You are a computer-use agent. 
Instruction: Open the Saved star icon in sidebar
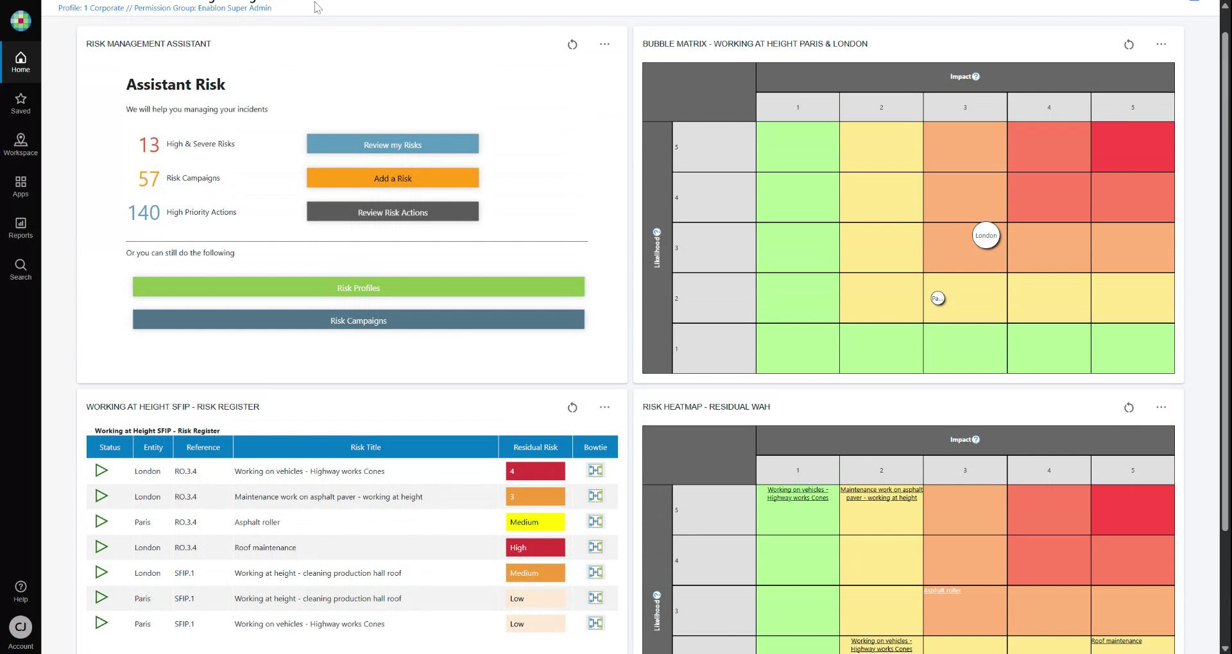(21, 103)
